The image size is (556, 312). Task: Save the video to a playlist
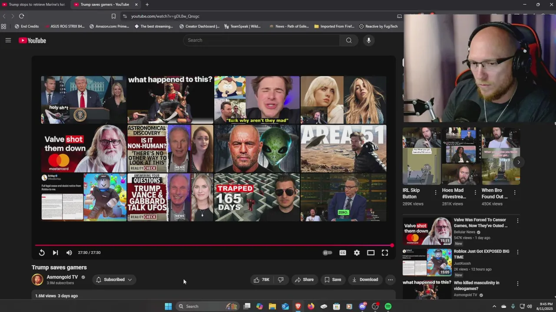coord(333,279)
